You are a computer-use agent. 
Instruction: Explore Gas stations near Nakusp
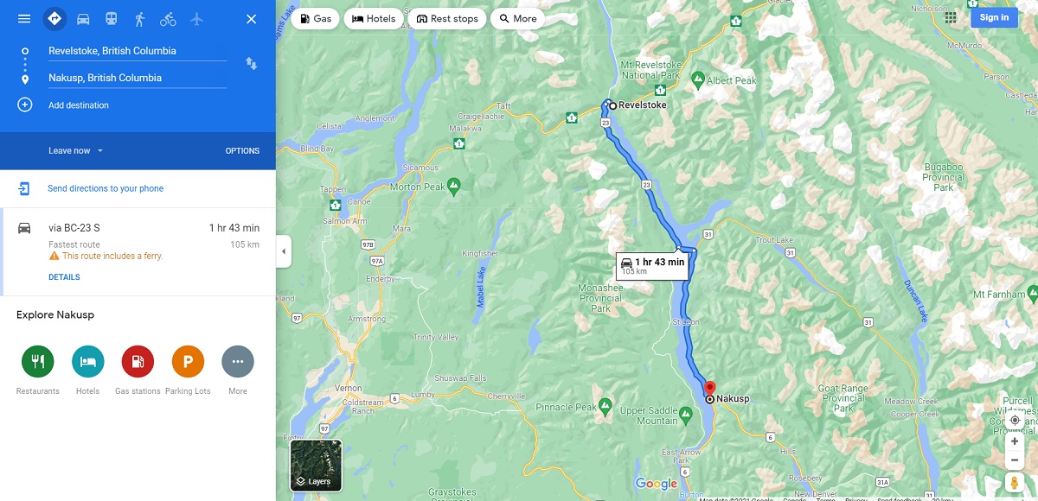coord(138,361)
